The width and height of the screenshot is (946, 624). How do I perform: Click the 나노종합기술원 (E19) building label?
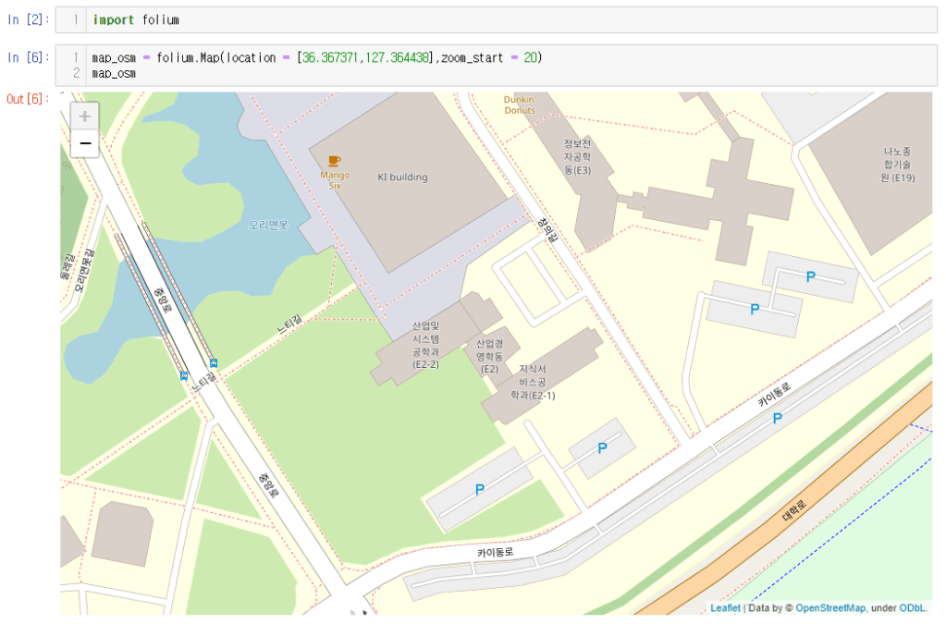[897, 164]
